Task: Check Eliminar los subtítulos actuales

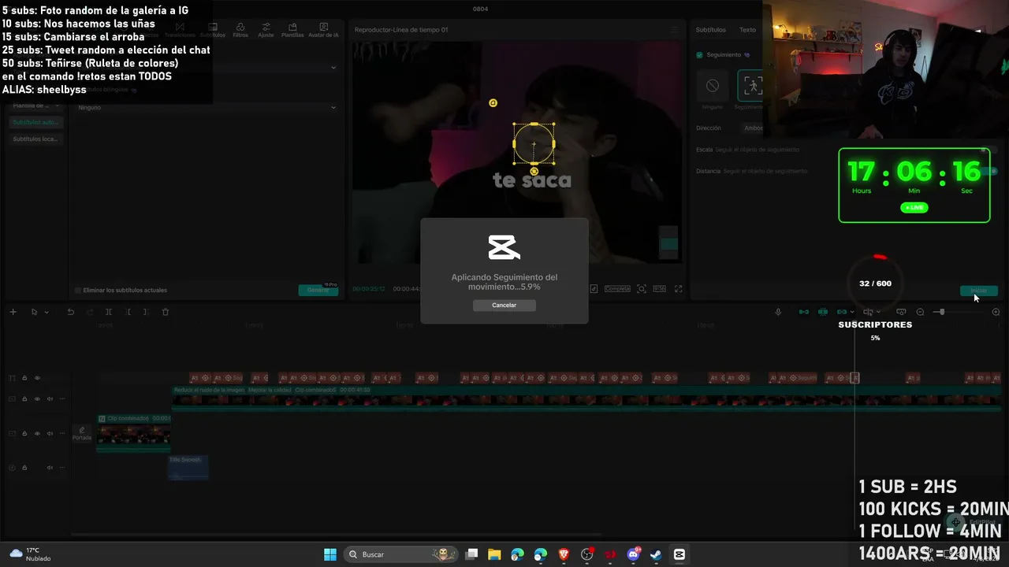Action: (77, 291)
